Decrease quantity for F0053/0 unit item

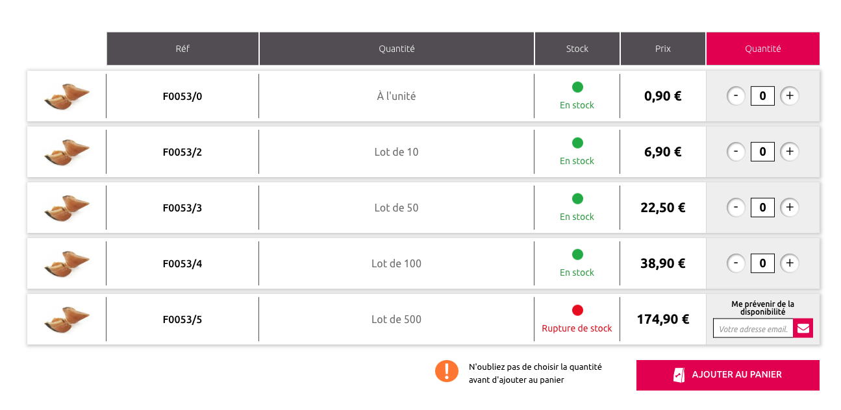[x=736, y=96]
